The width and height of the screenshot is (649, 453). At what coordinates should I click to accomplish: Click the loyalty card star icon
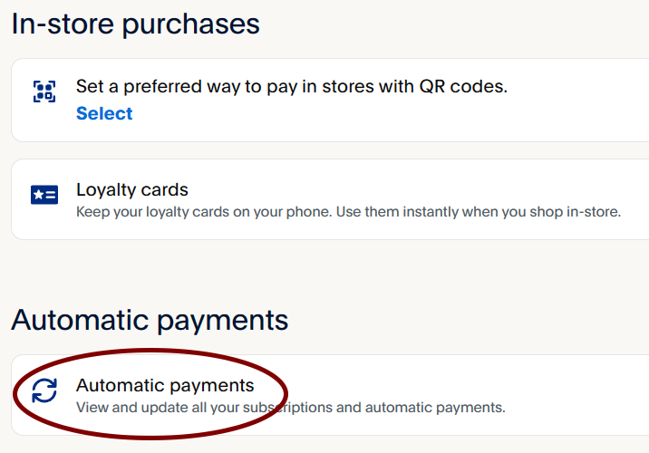(44, 194)
